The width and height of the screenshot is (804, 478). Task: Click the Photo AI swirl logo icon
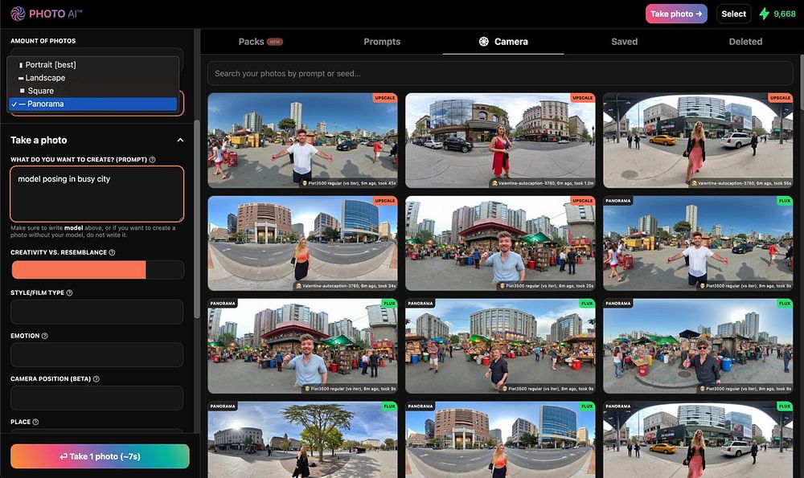(18, 14)
